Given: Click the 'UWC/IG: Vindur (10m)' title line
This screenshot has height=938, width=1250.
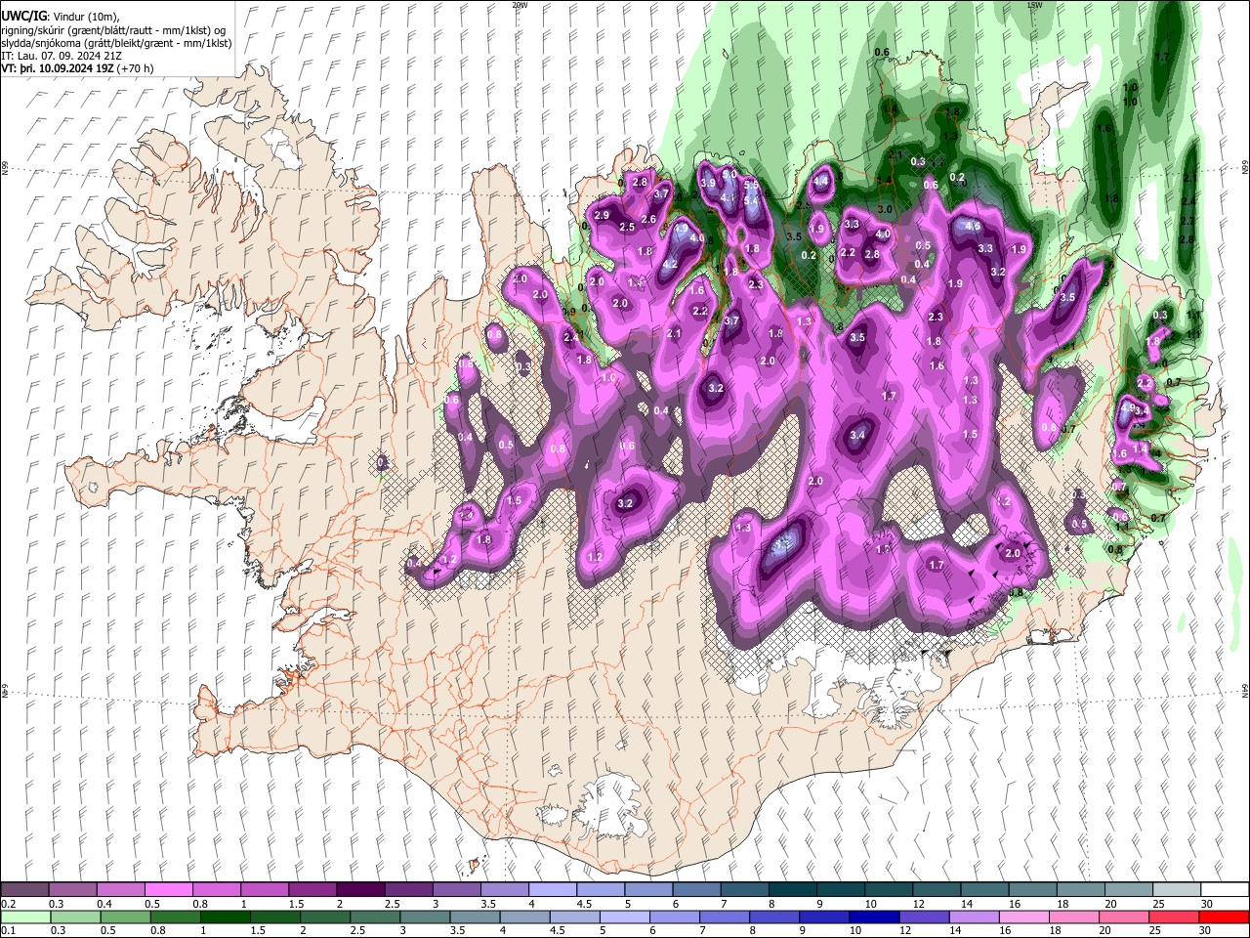Looking at the screenshot, I should pyautogui.click(x=61, y=17).
